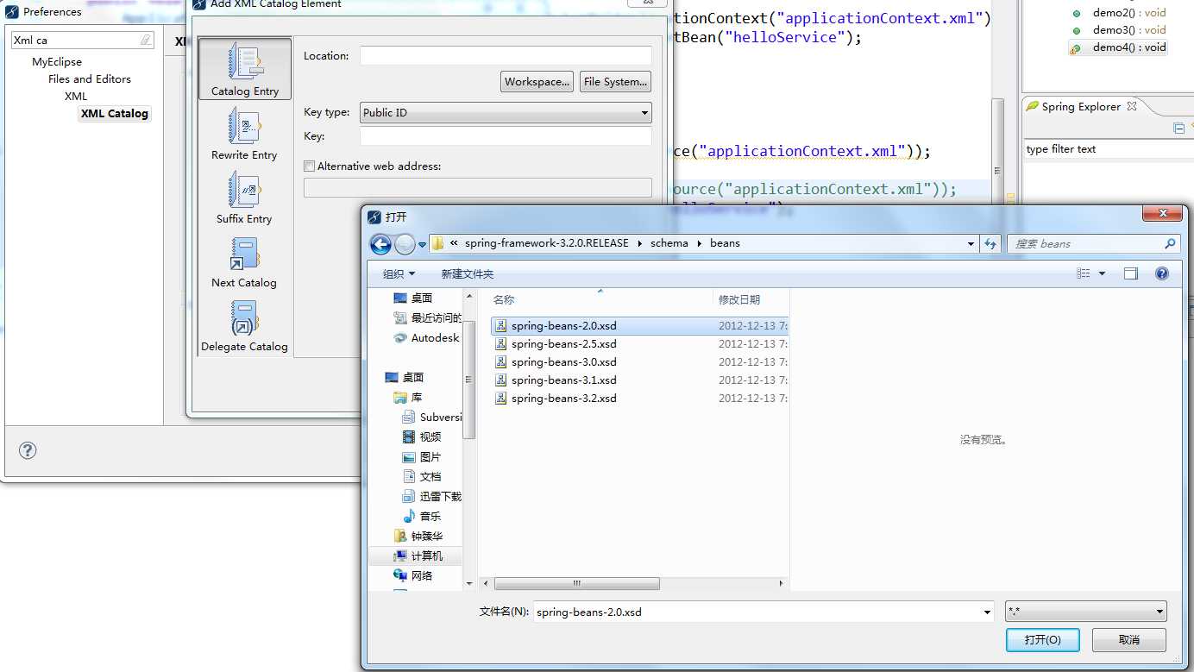Open 视频 library in navigation pane
Image resolution: width=1194 pixels, height=672 pixels.
click(423, 436)
